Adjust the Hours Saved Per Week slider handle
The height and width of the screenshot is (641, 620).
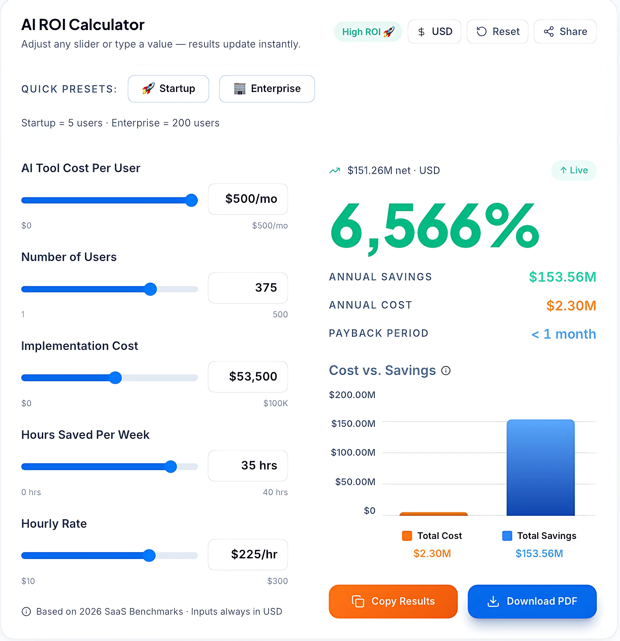coord(171,467)
